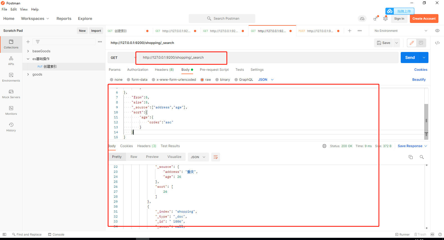The height and width of the screenshot is (240, 444).
Task: Click the environment quick look eye icon
Action: click(437, 31)
